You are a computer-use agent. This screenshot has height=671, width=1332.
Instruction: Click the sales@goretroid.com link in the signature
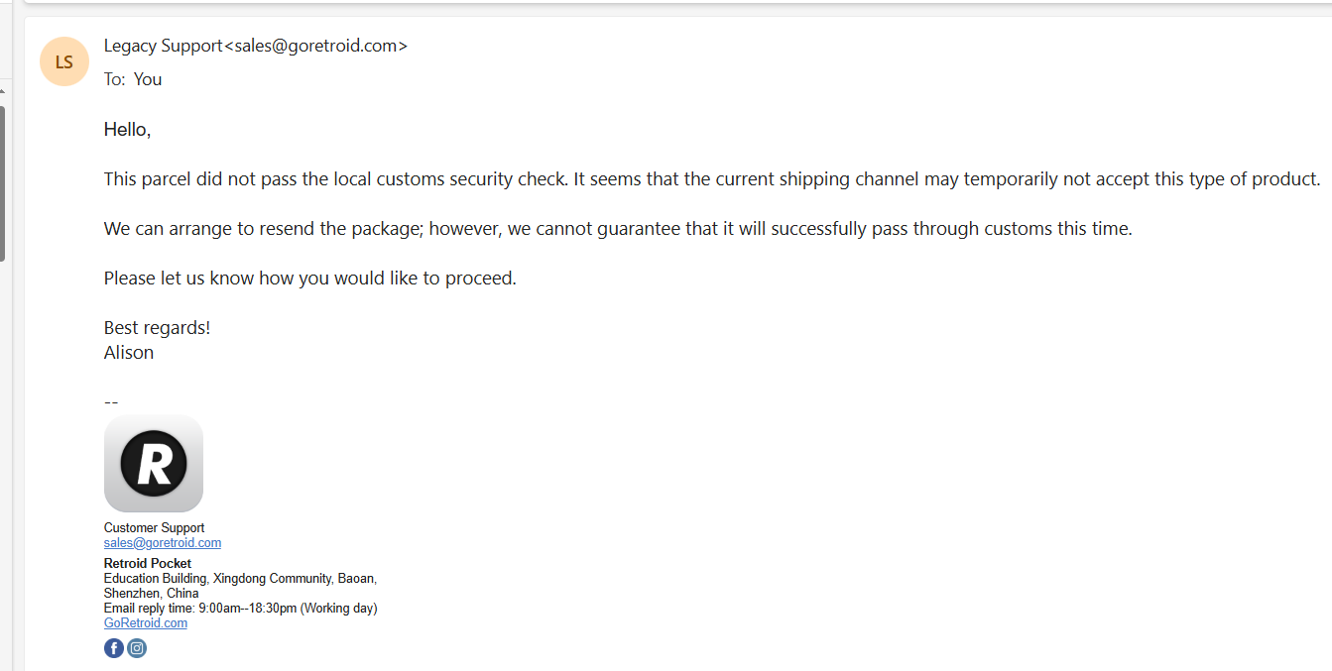(163, 543)
